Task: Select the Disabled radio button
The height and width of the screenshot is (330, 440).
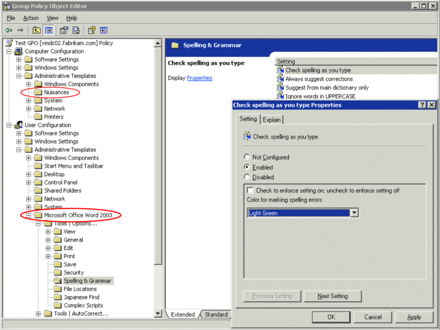Action: click(x=246, y=177)
